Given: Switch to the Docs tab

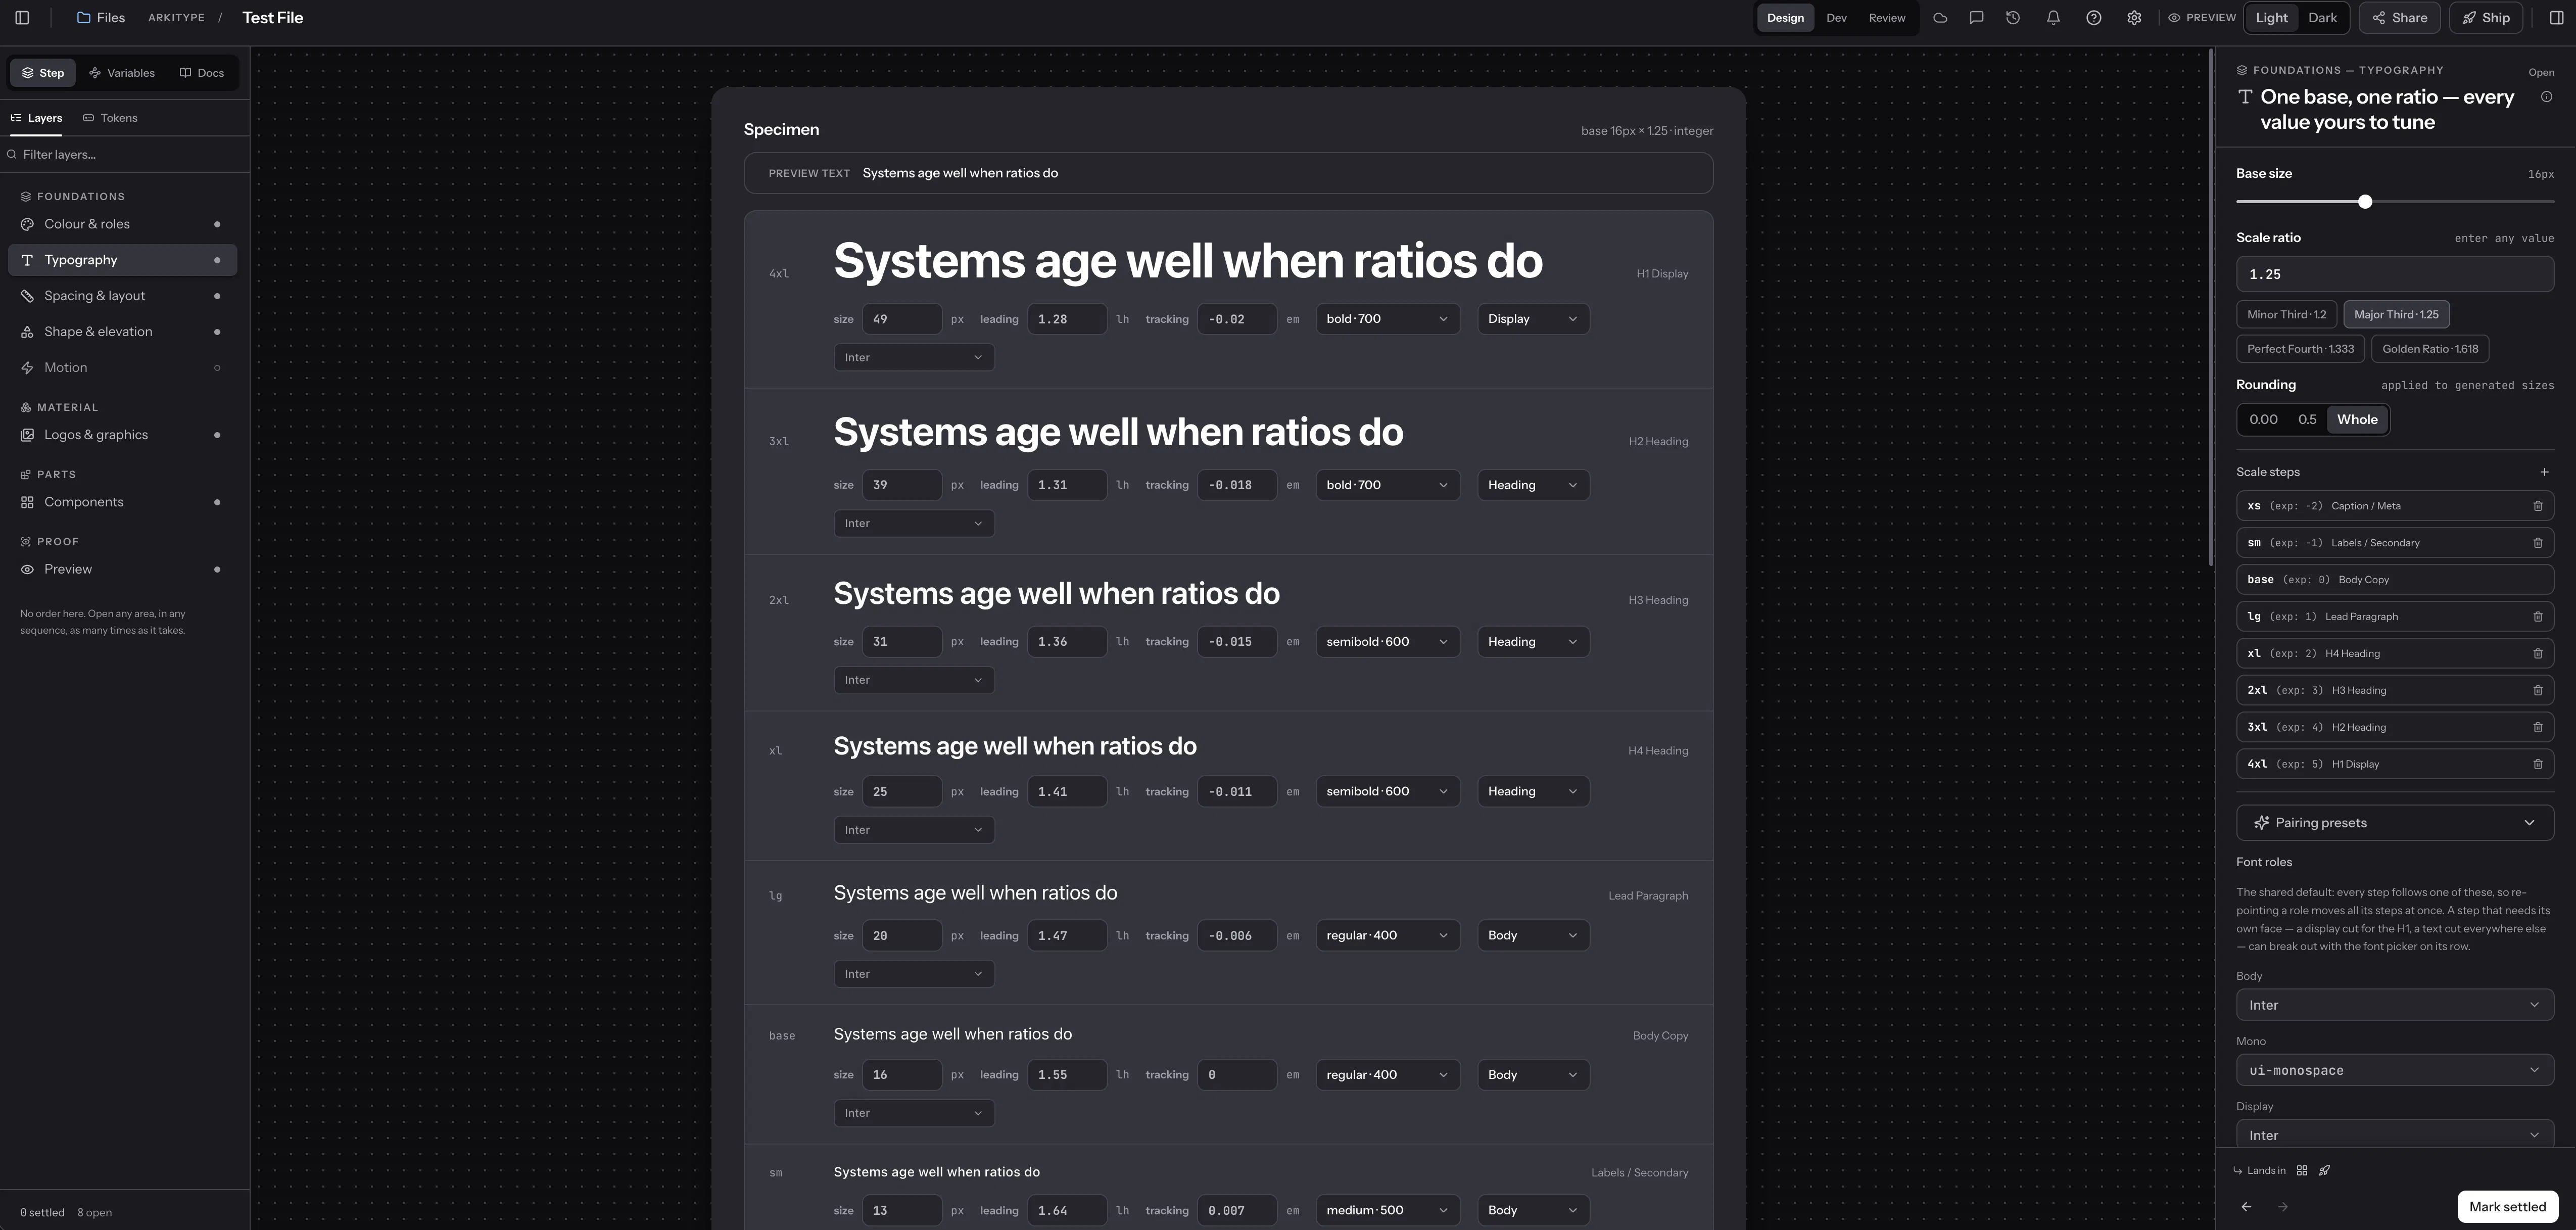Looking at the screenshot, I should (202, 73).
